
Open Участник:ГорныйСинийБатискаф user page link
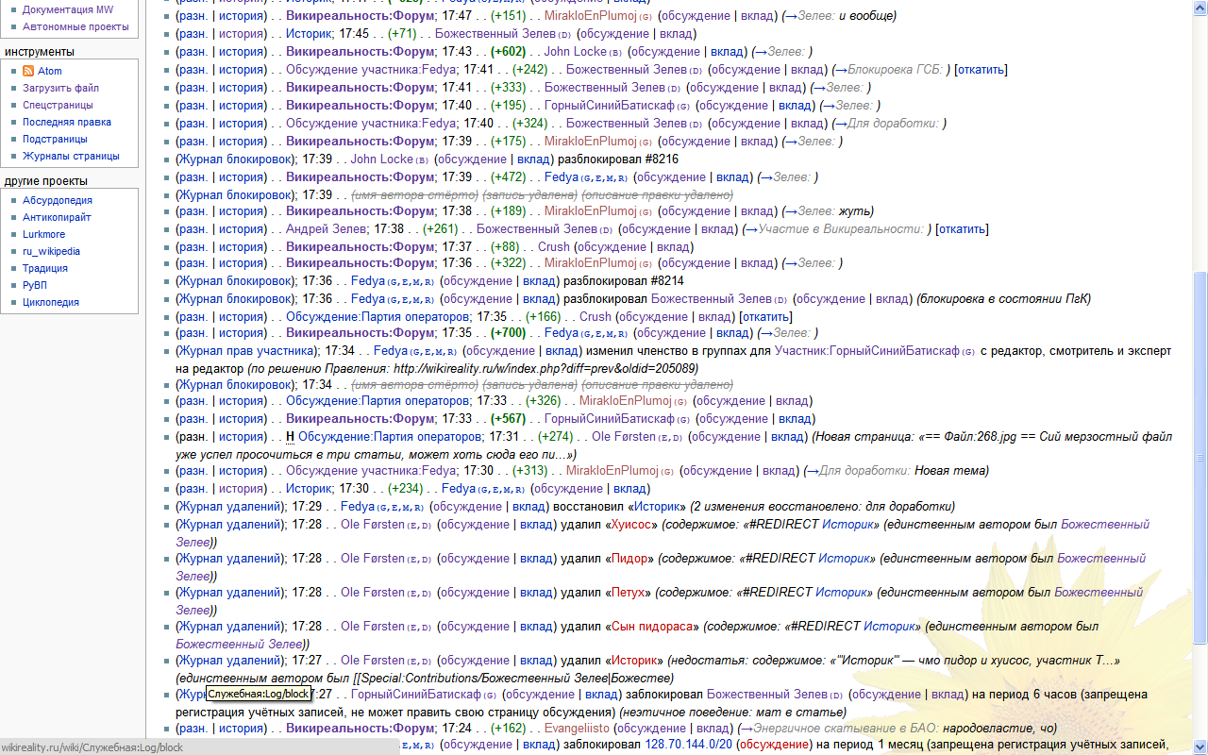point(866,351)
